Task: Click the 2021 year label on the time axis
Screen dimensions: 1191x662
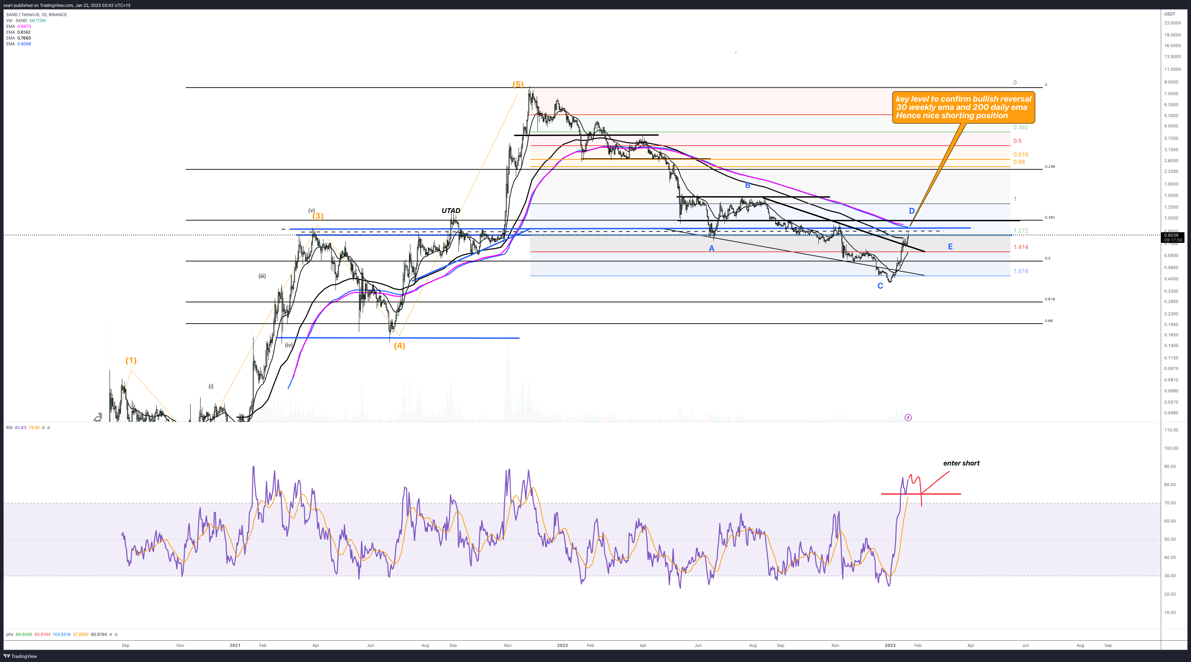Action: [235, 645]
